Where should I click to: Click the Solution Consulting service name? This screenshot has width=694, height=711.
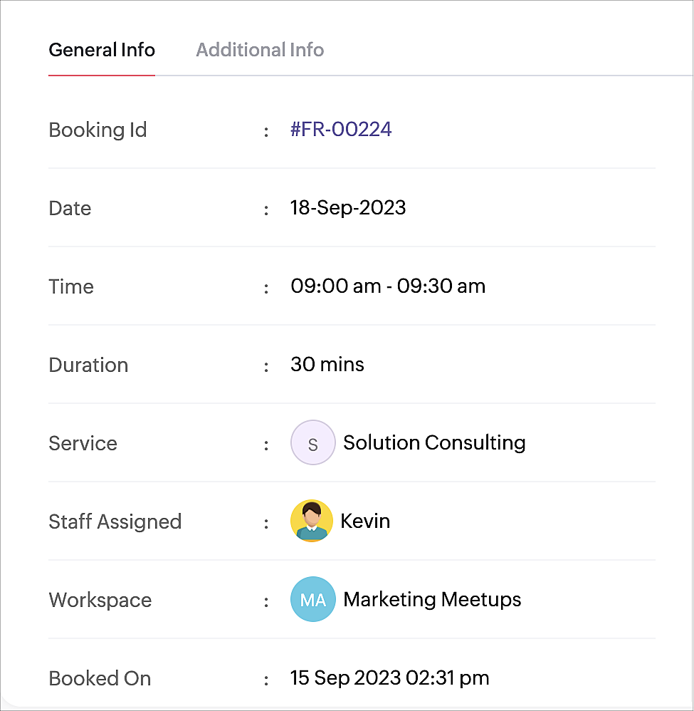point(434,442)
